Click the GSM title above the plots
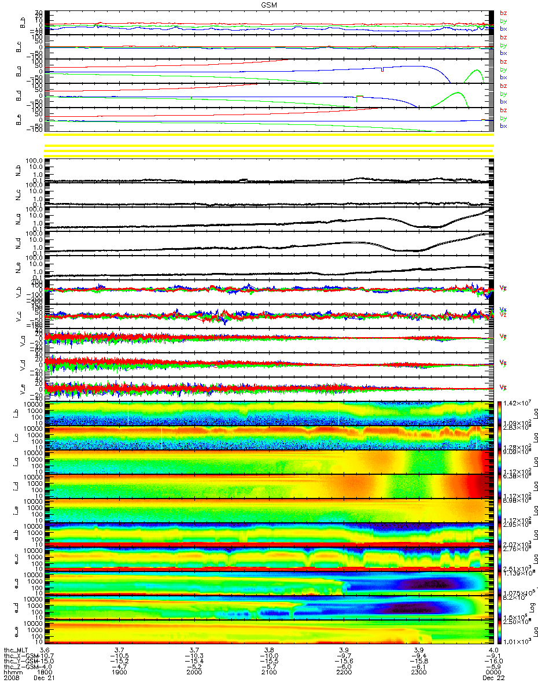 pyautogui.click(x=269, y=4)
